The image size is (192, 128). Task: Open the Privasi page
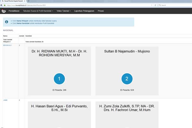coord(101,11)
